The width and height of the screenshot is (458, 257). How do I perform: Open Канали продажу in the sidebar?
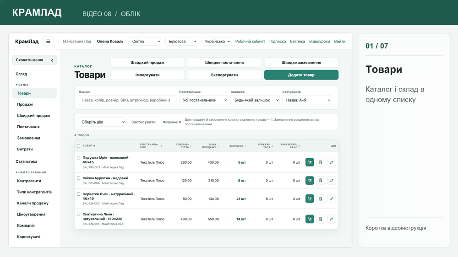point(33,203)
